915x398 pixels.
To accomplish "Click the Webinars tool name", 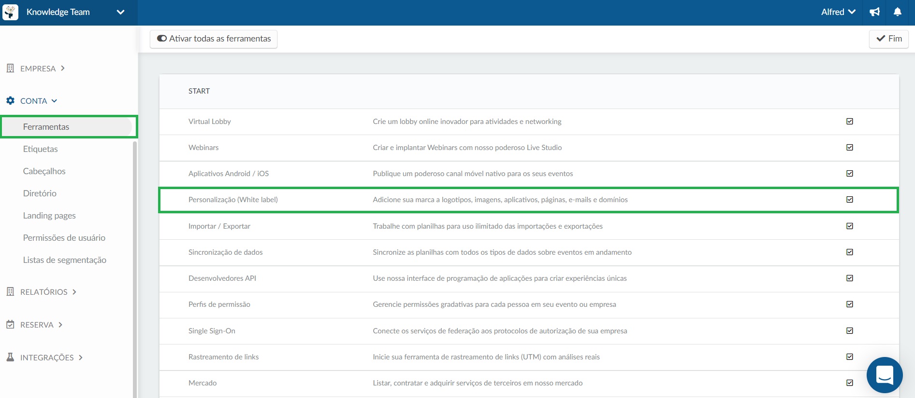I will click(x=203, y=148).
